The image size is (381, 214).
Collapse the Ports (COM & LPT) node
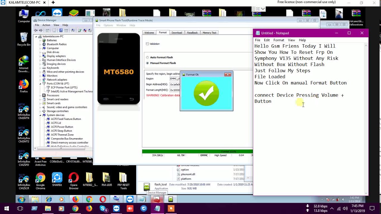[x=40, y=84]
